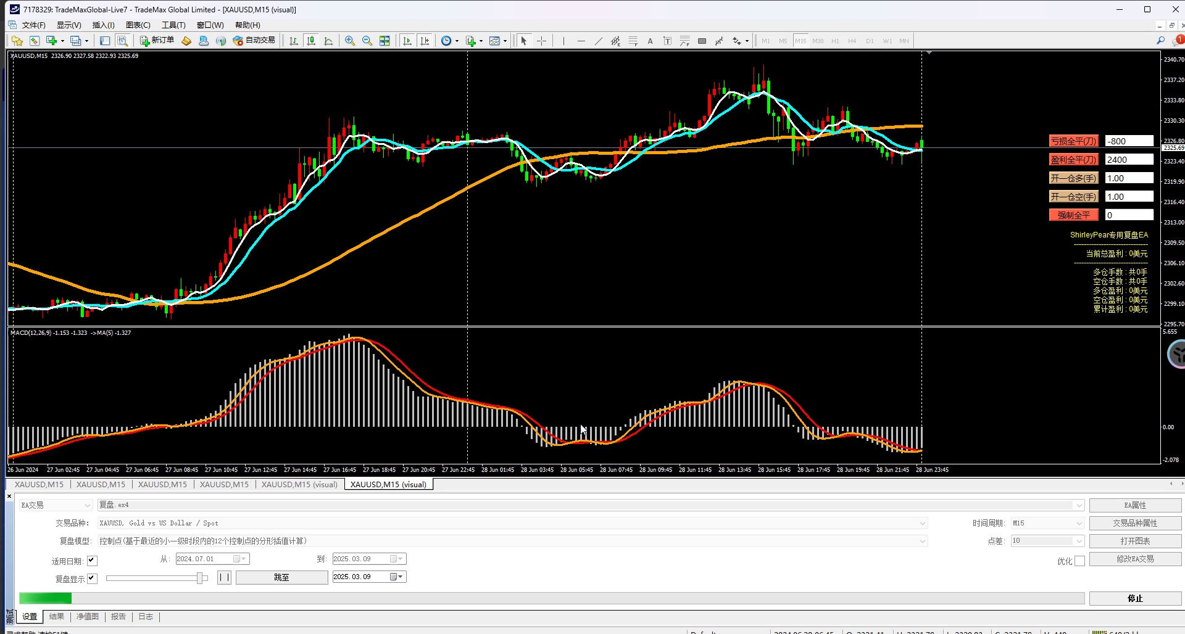
Task: Expand the 时间周期 M15 dropdown
Action: click(x=1079, y=523)
